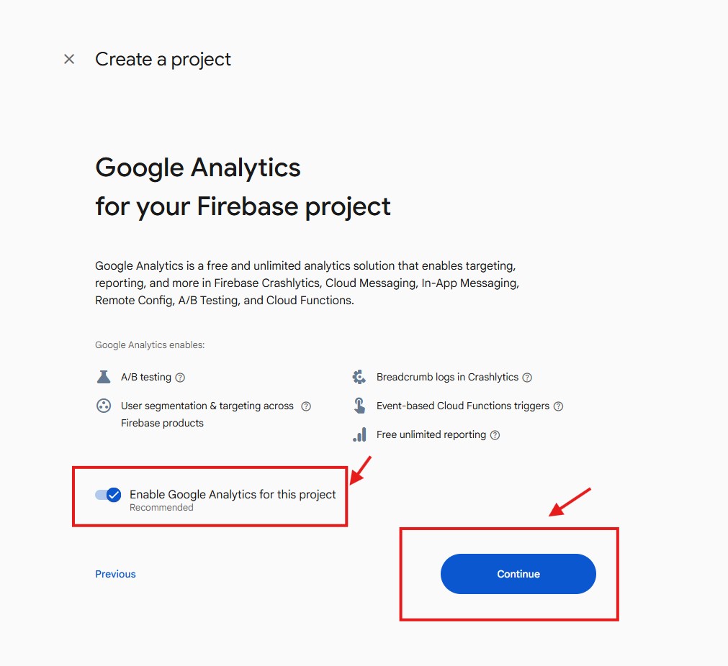Disable the Google Analytics toggle switch
The width and height of the screenshot is (728, 666).
point(109,495)
